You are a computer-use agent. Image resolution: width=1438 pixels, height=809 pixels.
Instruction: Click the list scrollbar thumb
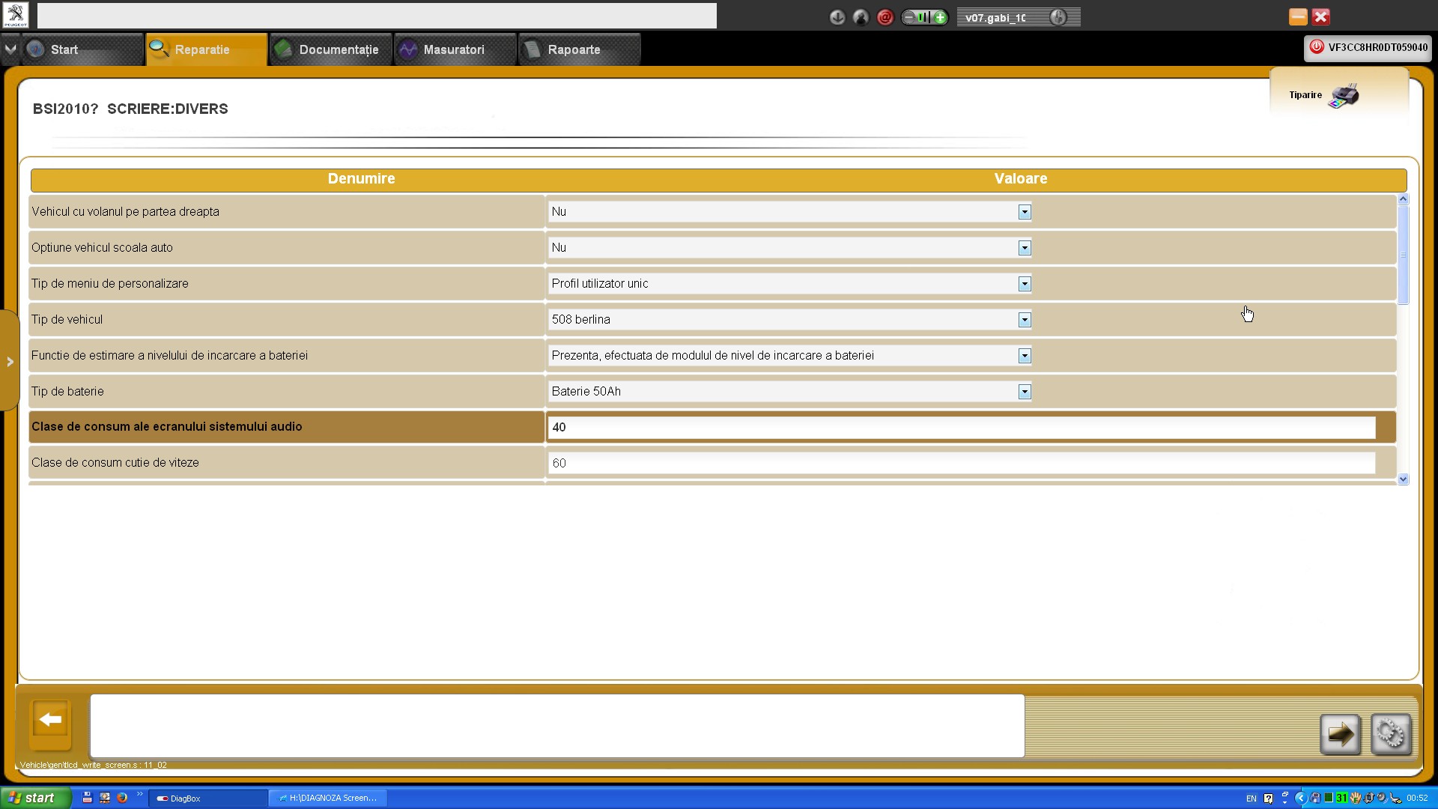[1404, 255]
